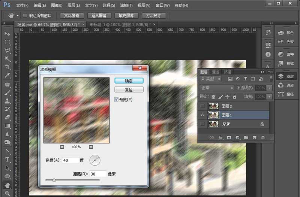The image size is (300, 197).
Task: Click the 确定 button
Action: [129, 81]
